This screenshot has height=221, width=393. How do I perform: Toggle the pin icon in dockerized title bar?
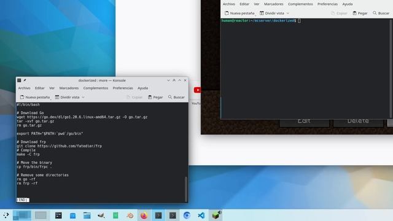pos(25,80)
